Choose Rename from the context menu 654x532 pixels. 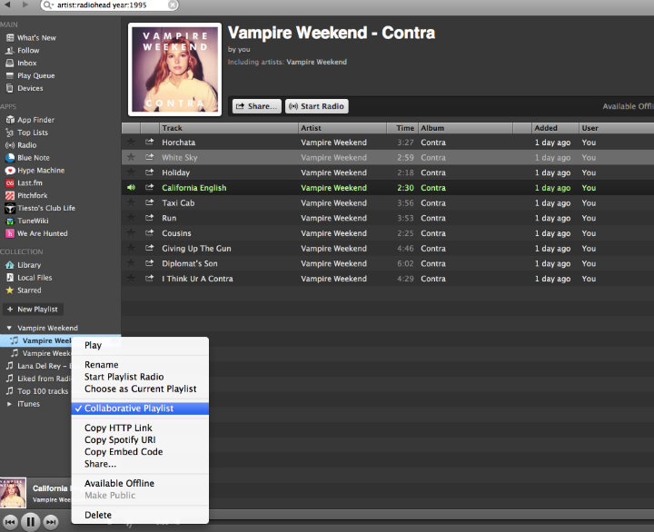(140, 365)
